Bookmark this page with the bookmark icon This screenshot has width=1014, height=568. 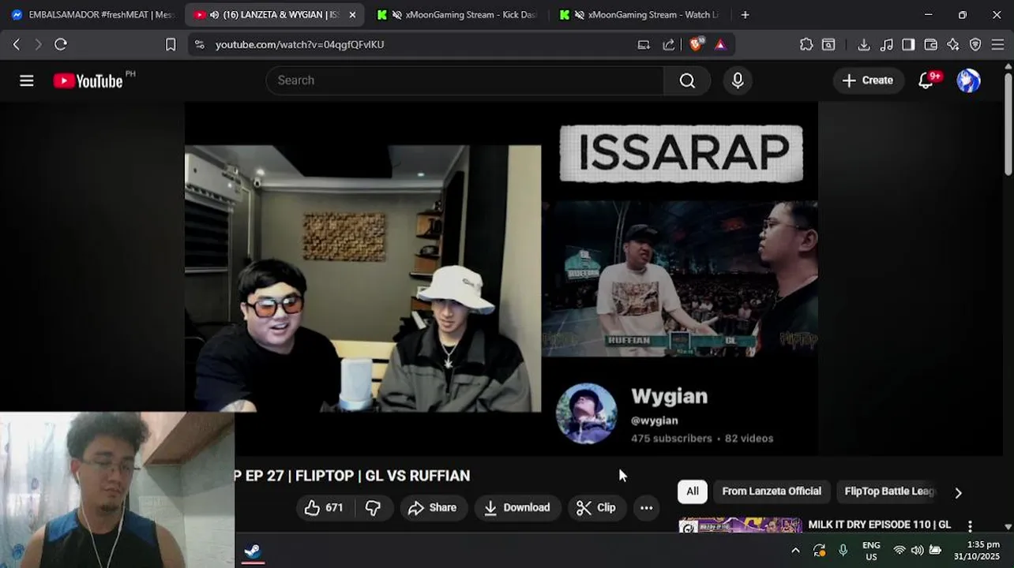click(170, 44)
